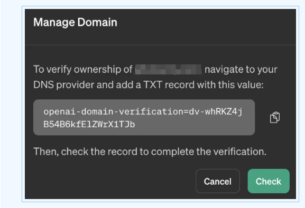Click the 'B54B6kfElZWrX1TJb' code line
Viewport: 305px width, 208px height.
click(89, 124)
